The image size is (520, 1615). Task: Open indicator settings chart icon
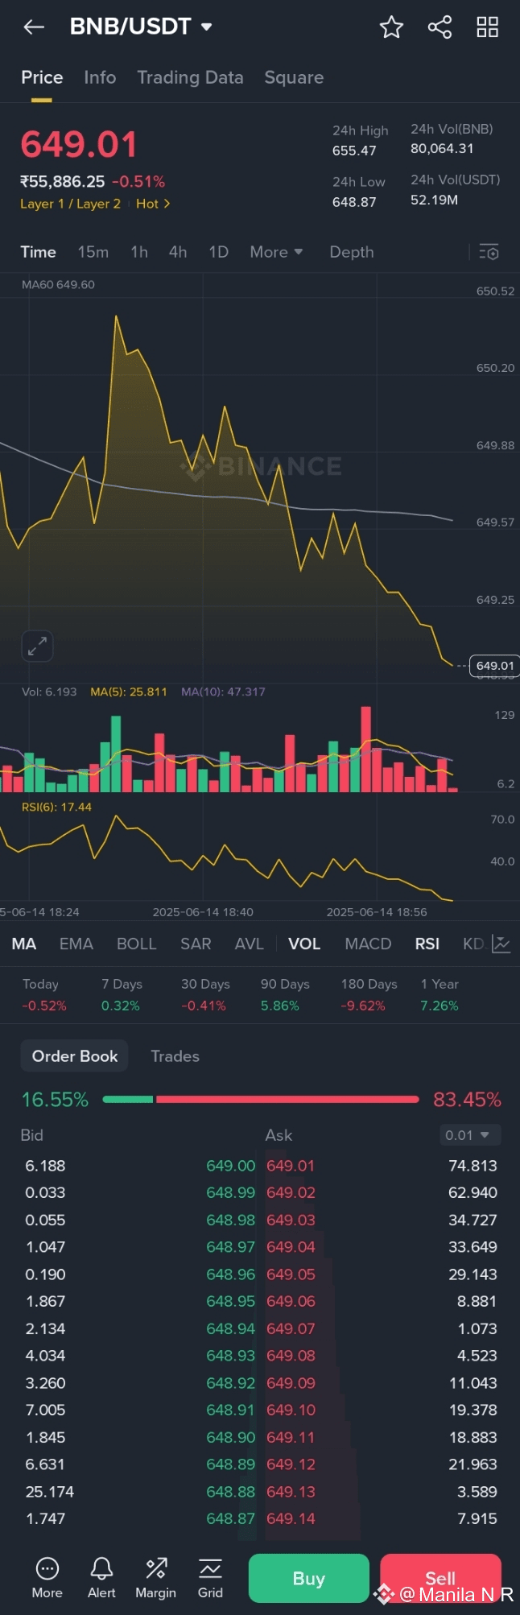click(501, 944)
